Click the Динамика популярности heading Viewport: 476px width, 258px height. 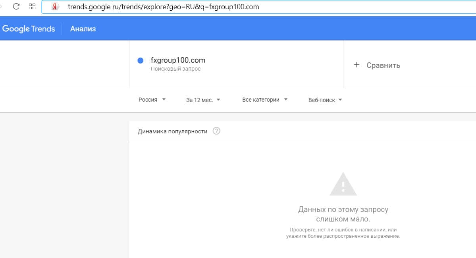coord(172,131)
